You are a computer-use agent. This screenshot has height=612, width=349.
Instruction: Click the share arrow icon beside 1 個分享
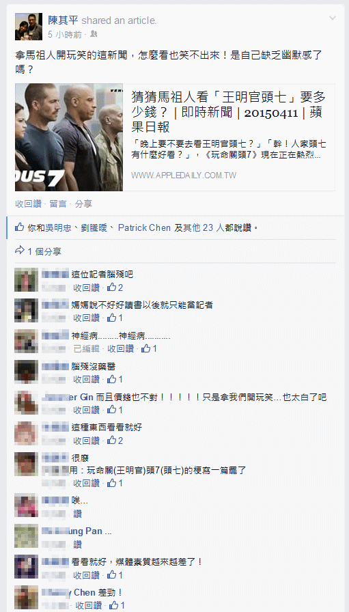coord(20,250)
